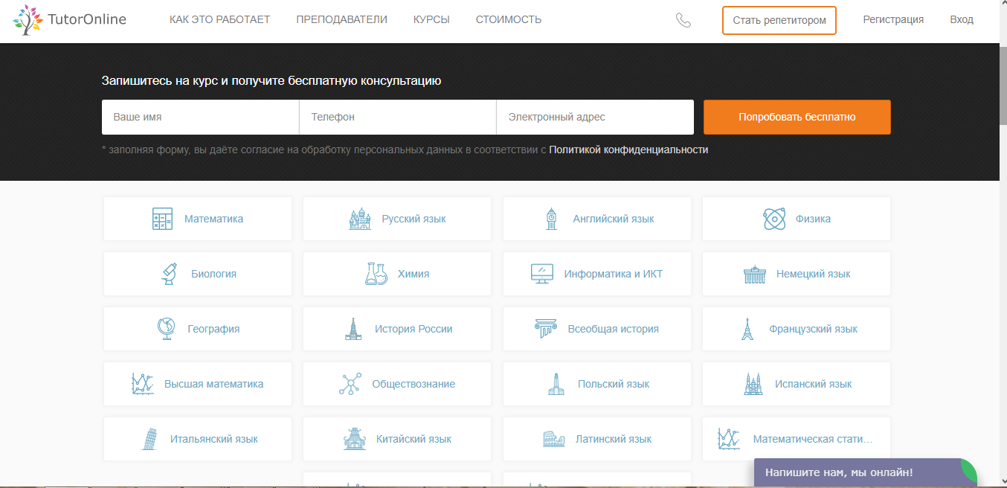Open the Напишите нам, мы онлайн chat widget
Viewport: 1007px width, 488px height.
pos(865,472)
